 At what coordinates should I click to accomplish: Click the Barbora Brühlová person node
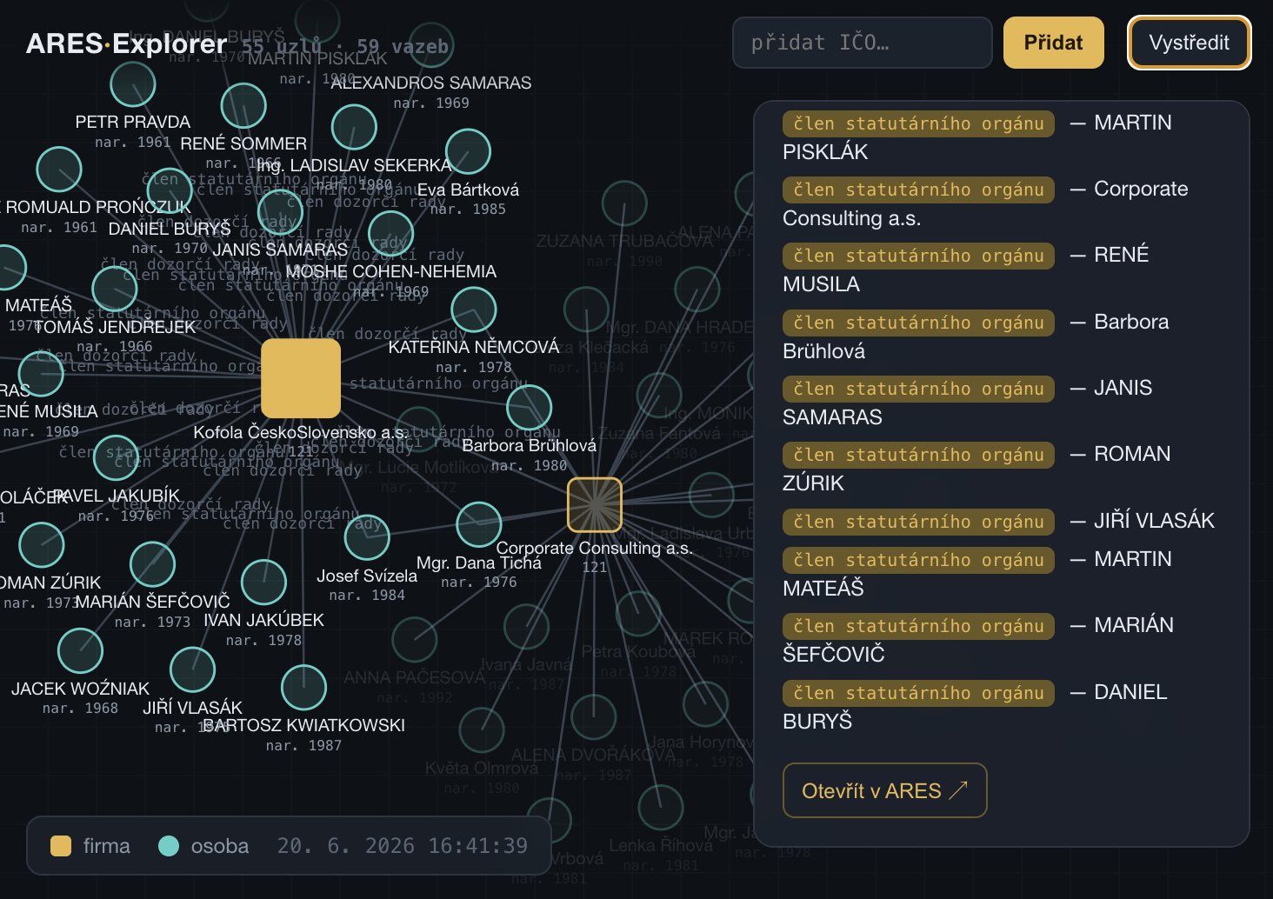[529, 408]
